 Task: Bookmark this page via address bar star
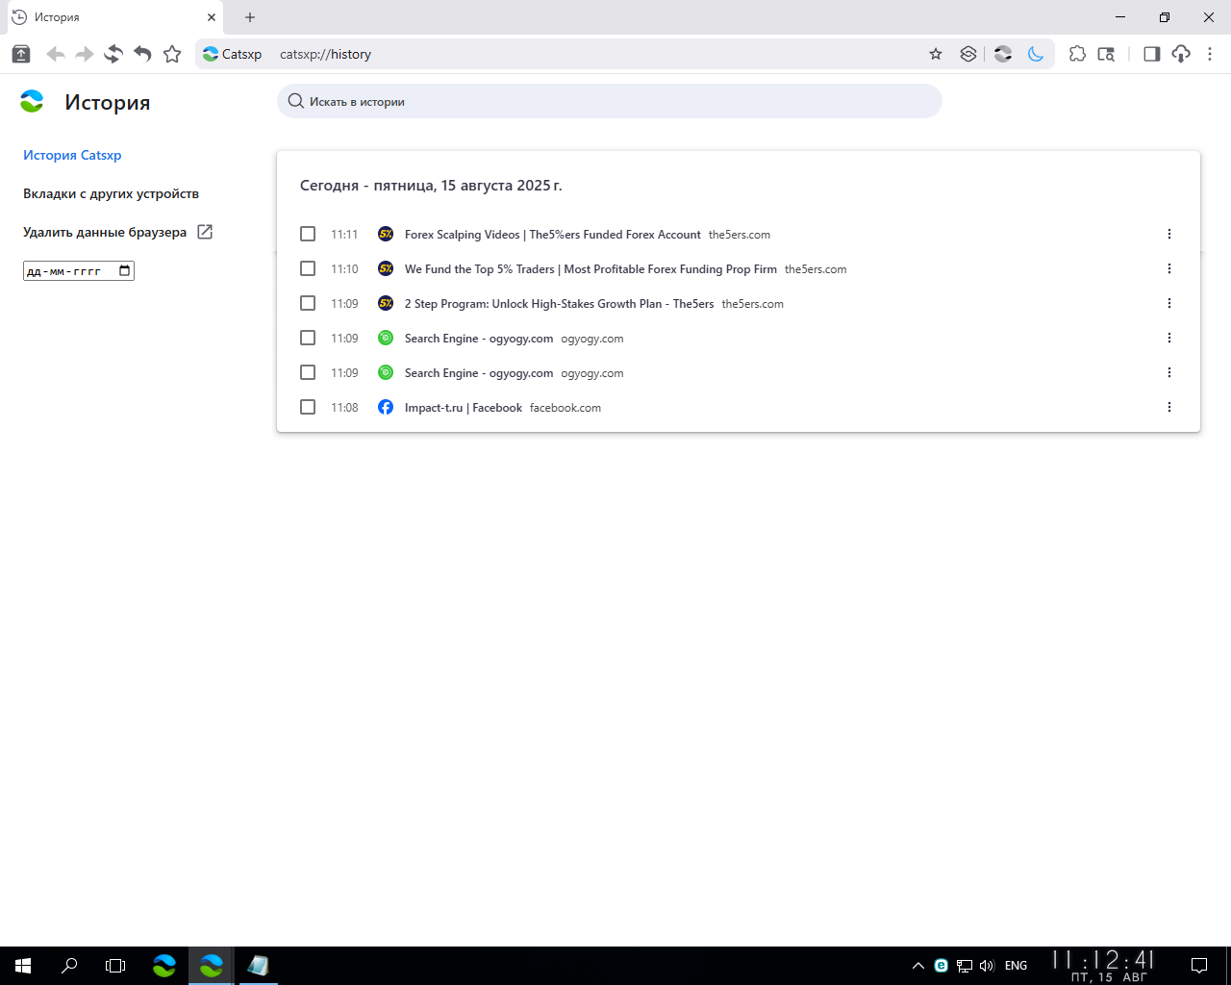point(936,54)
